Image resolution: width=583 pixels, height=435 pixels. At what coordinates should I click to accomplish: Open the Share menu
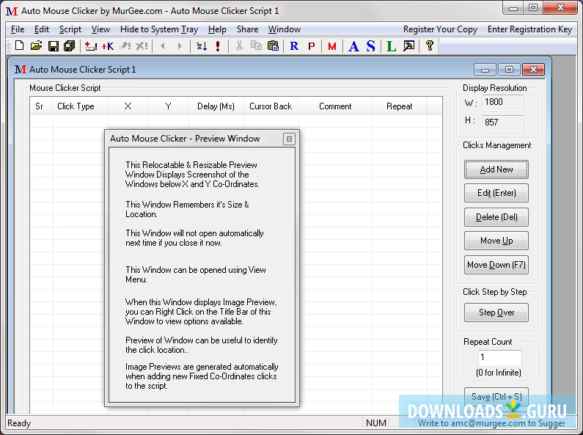[x=247, y=29]
